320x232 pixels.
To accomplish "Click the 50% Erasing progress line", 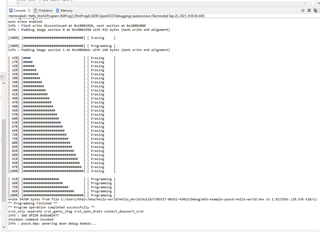I will pyautogui.click(x=62, y=106).
